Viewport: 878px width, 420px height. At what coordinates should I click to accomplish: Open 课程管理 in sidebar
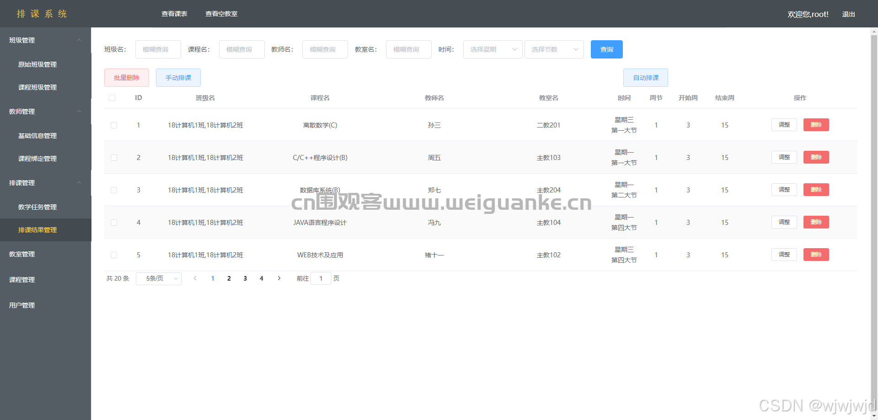(x=46, y=280)
